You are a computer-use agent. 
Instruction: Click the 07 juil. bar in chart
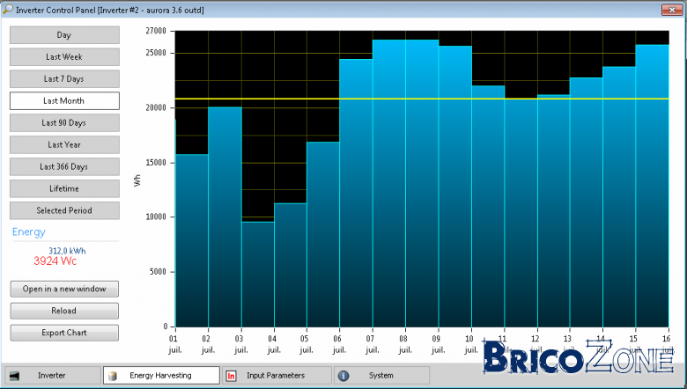(x=389, y=183)
